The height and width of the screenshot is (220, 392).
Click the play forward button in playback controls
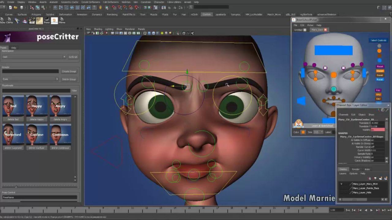coord(371,210)
